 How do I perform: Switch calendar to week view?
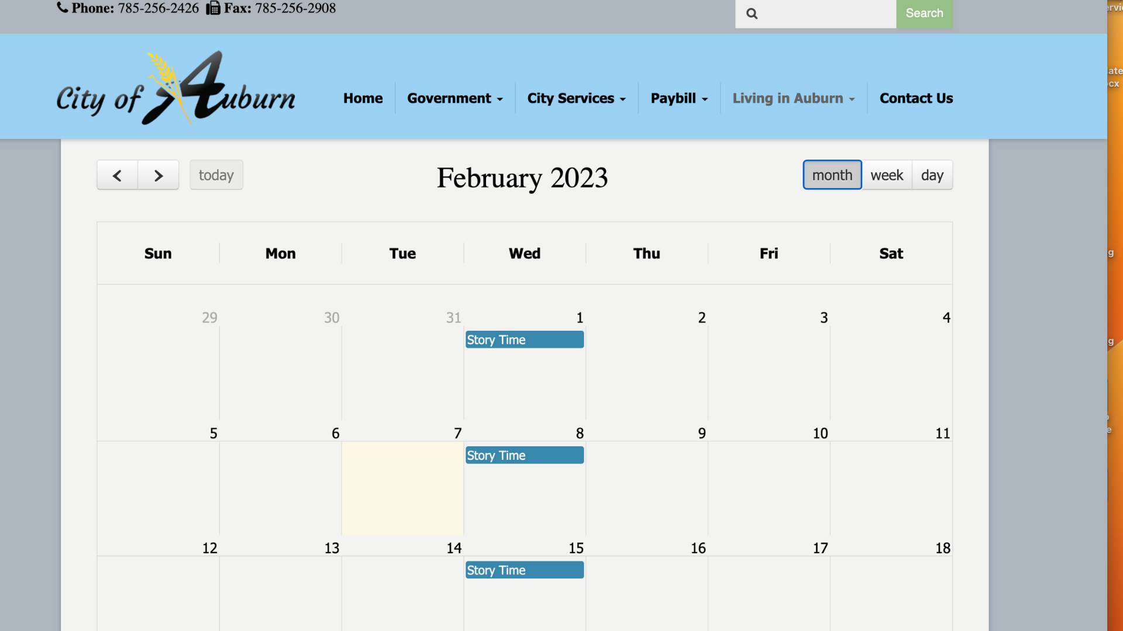(x=887, y=175)
